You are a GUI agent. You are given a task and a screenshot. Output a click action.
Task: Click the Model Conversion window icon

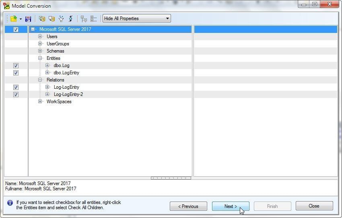click(x=6, y=6)
